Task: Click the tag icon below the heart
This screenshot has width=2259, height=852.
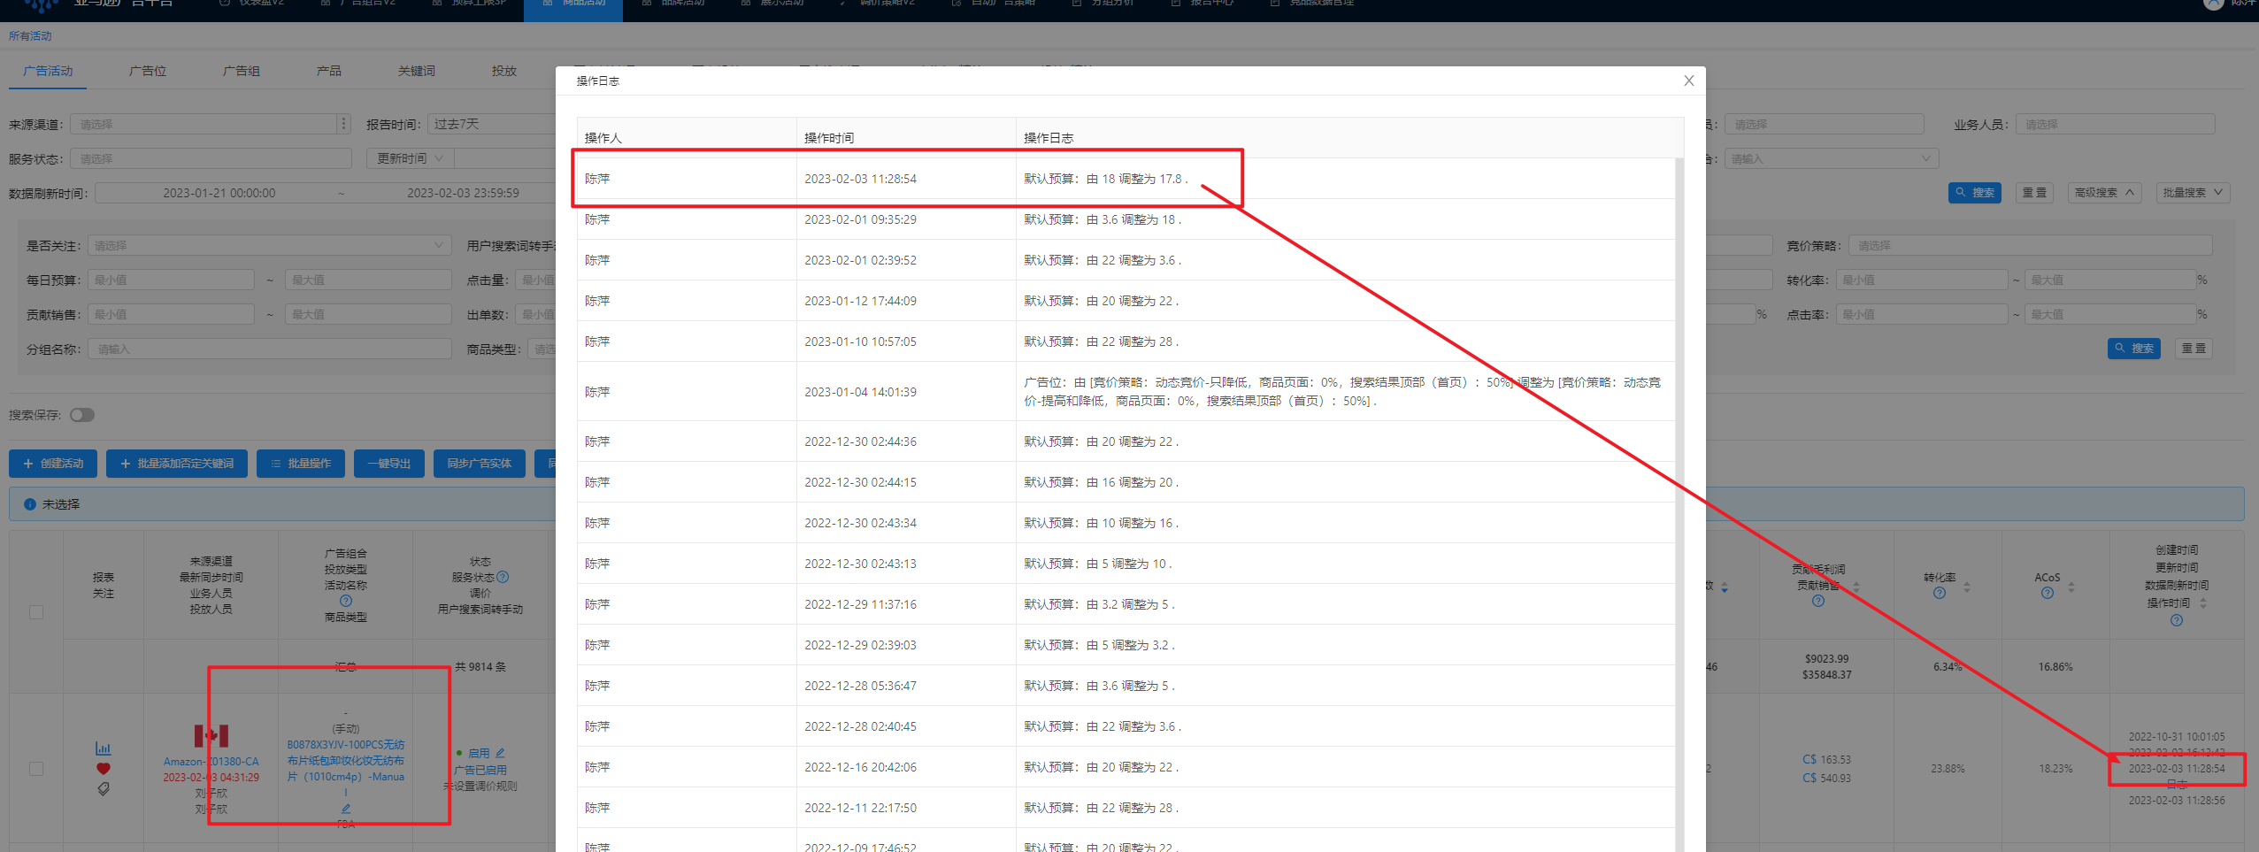Action: [103, 789]
